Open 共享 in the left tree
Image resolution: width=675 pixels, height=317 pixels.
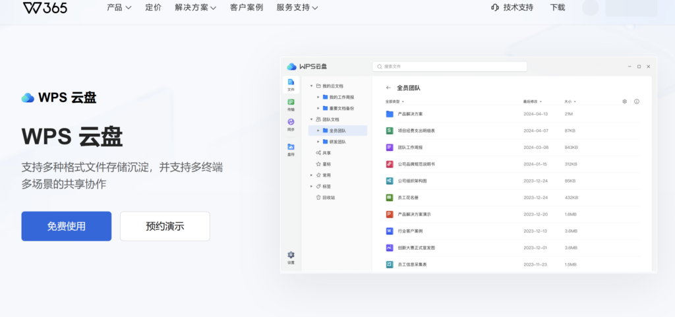tap(323, 153)
